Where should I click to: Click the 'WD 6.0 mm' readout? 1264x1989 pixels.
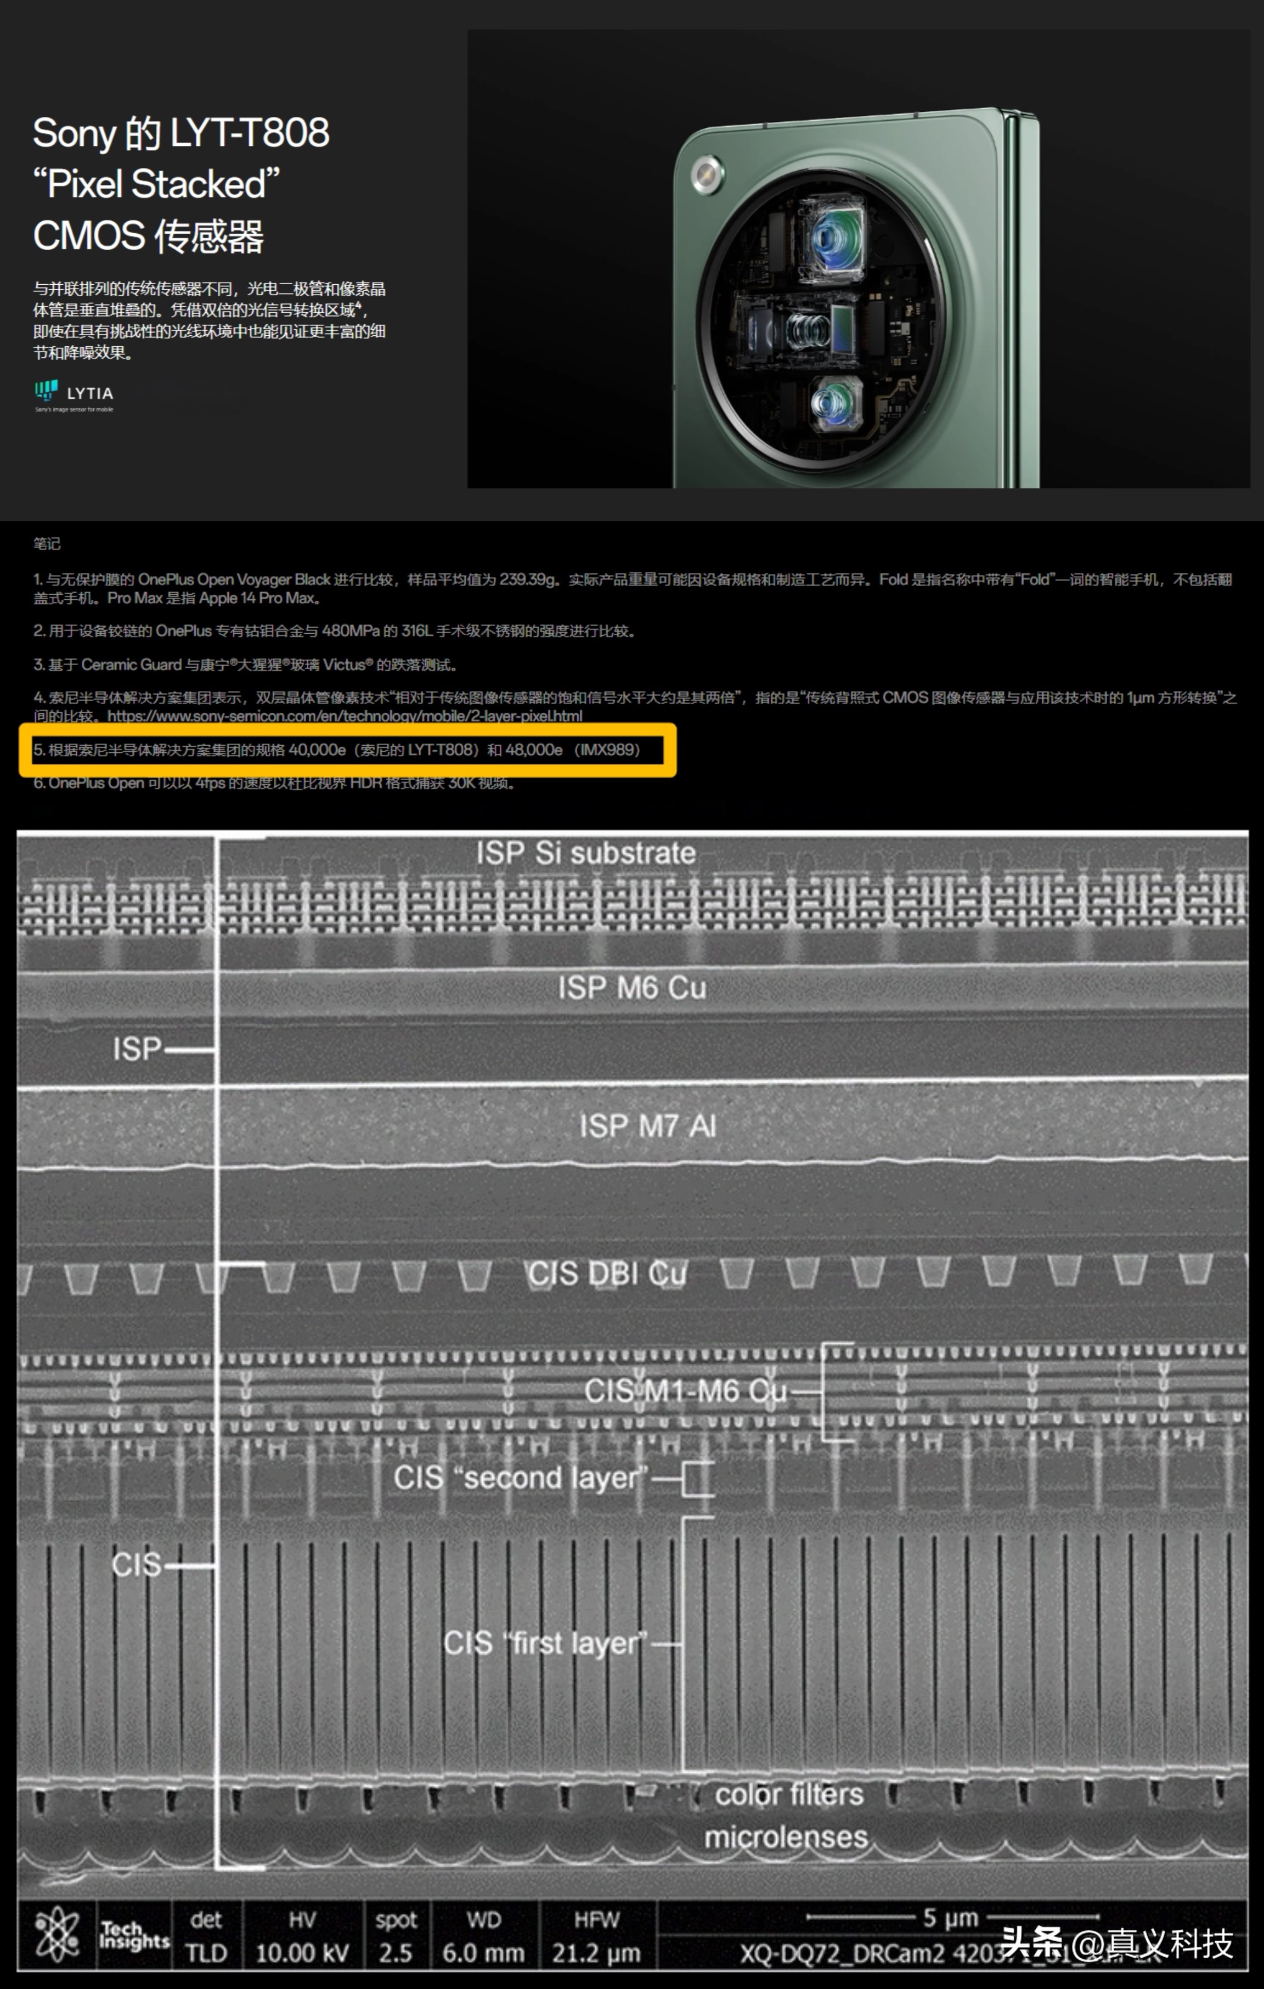point(483,1936)
